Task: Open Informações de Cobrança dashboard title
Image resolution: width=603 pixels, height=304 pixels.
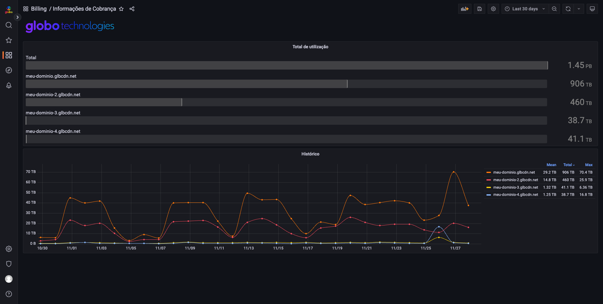Action: 84,9
